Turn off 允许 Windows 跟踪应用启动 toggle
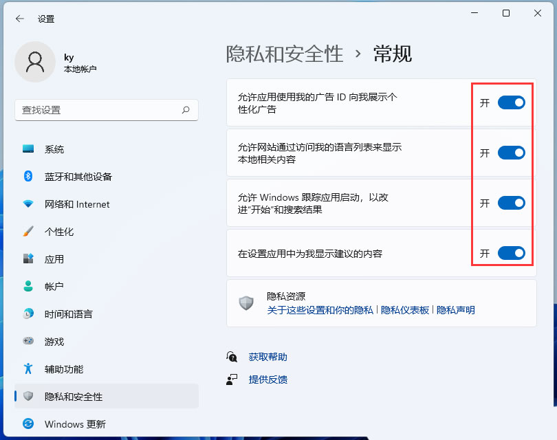 (x=510, y=203)
